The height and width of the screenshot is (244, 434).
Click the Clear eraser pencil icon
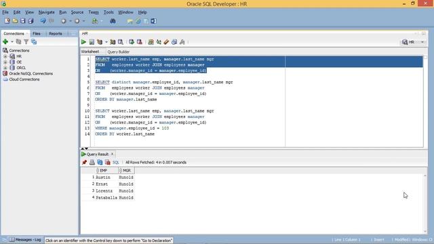(x=166, y=42)
